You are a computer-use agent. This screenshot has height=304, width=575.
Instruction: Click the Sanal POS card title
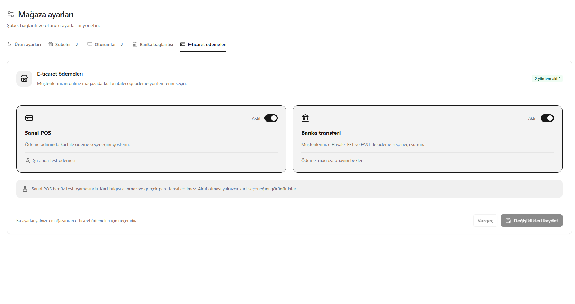(x=38, y=133)
